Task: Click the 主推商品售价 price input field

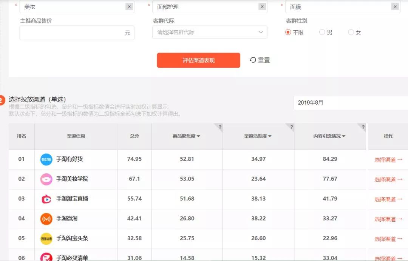Action: (77, 33)
